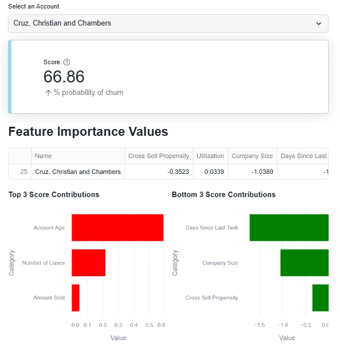This screenshot has width=340, height=345.
Task: Click the Account Age red bar
Action: click(x=118, y=227)
